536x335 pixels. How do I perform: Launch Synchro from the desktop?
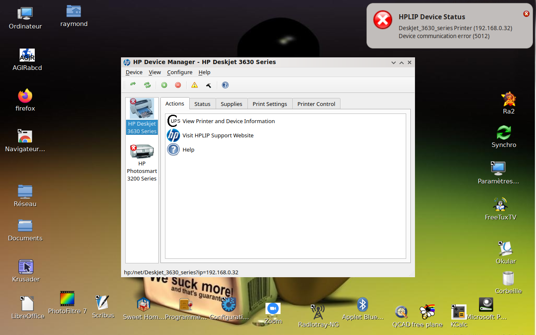click(504, 137)
